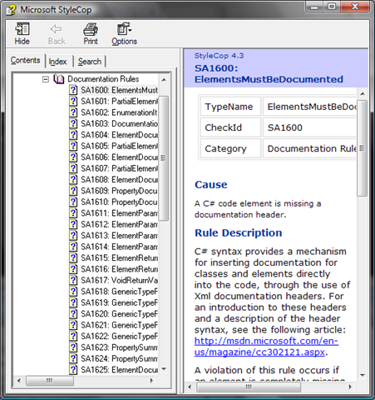The height and width of the screenshot is (400, 375).
Task: Click the topic pane scroll right arrow
Action: 350,387
